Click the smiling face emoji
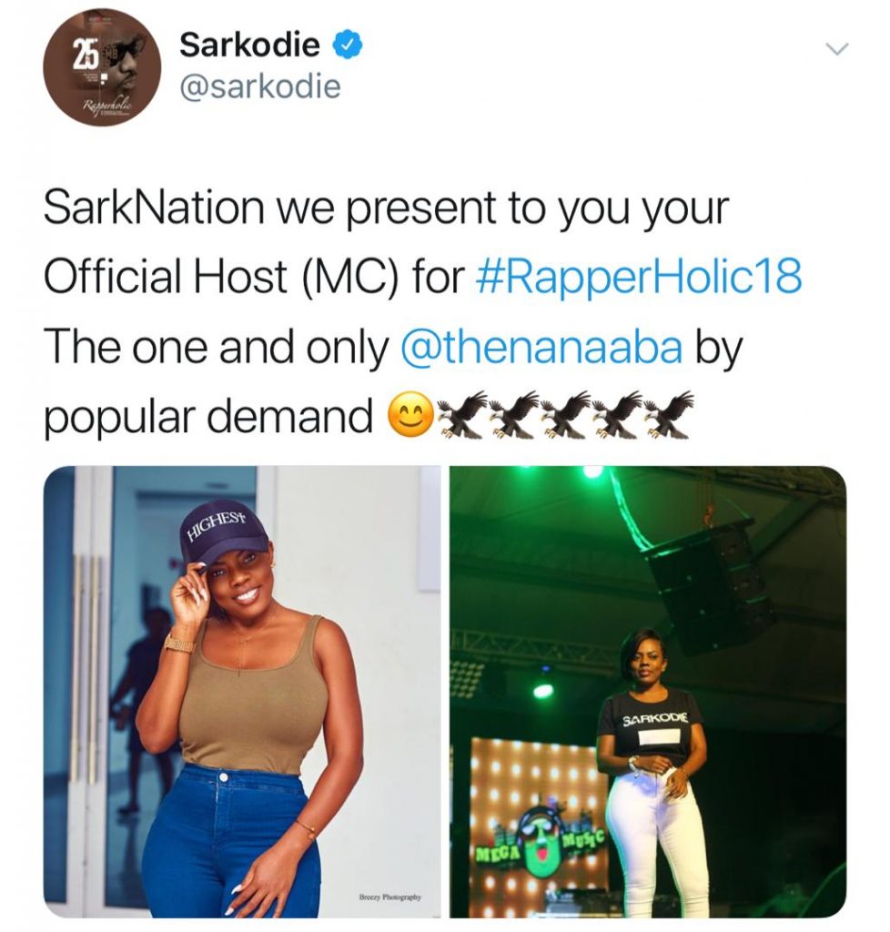890x932 pixels. click(x=410, y=415)
